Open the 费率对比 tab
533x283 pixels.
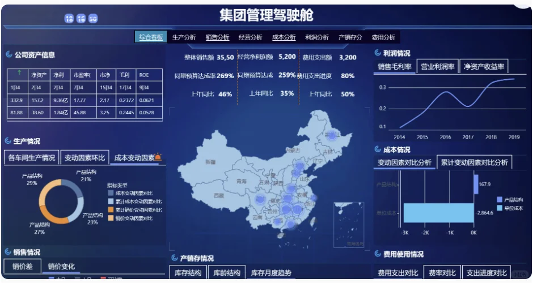(x=442, y=272)
